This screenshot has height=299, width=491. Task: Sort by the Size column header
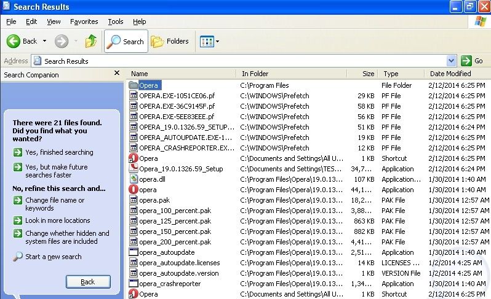362,74
